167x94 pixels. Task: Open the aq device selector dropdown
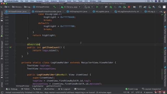click(88, 7)
